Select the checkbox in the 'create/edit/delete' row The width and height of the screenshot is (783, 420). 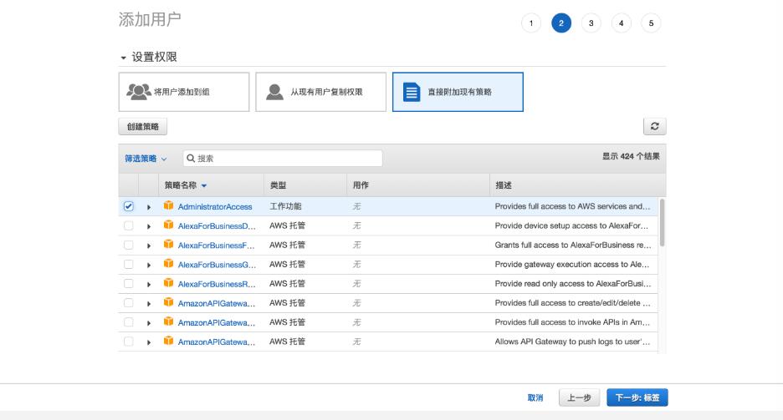coord(128,303)
